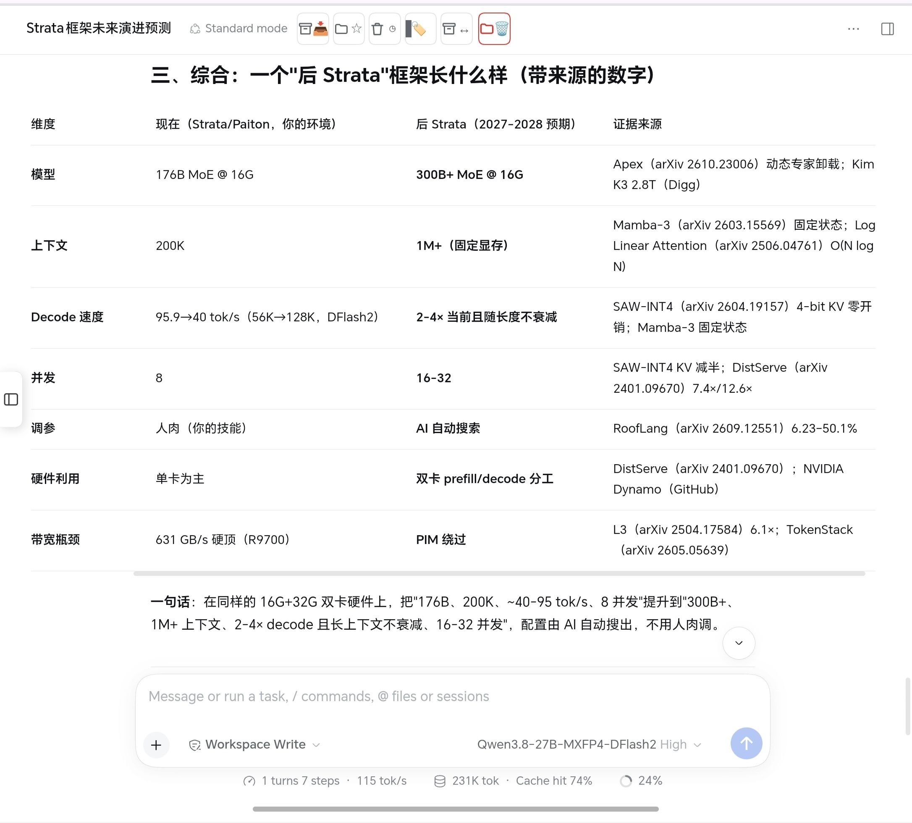
Task: Click the 维度 column header
Action: click(x=43, y=124)
